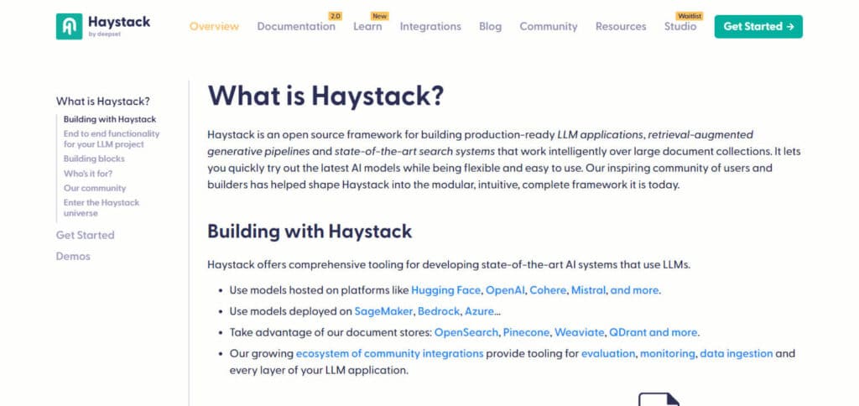Click the arrow in Get Started button
Image resolution: width=859 pixels, height=406 pixels.
point(789,26)
